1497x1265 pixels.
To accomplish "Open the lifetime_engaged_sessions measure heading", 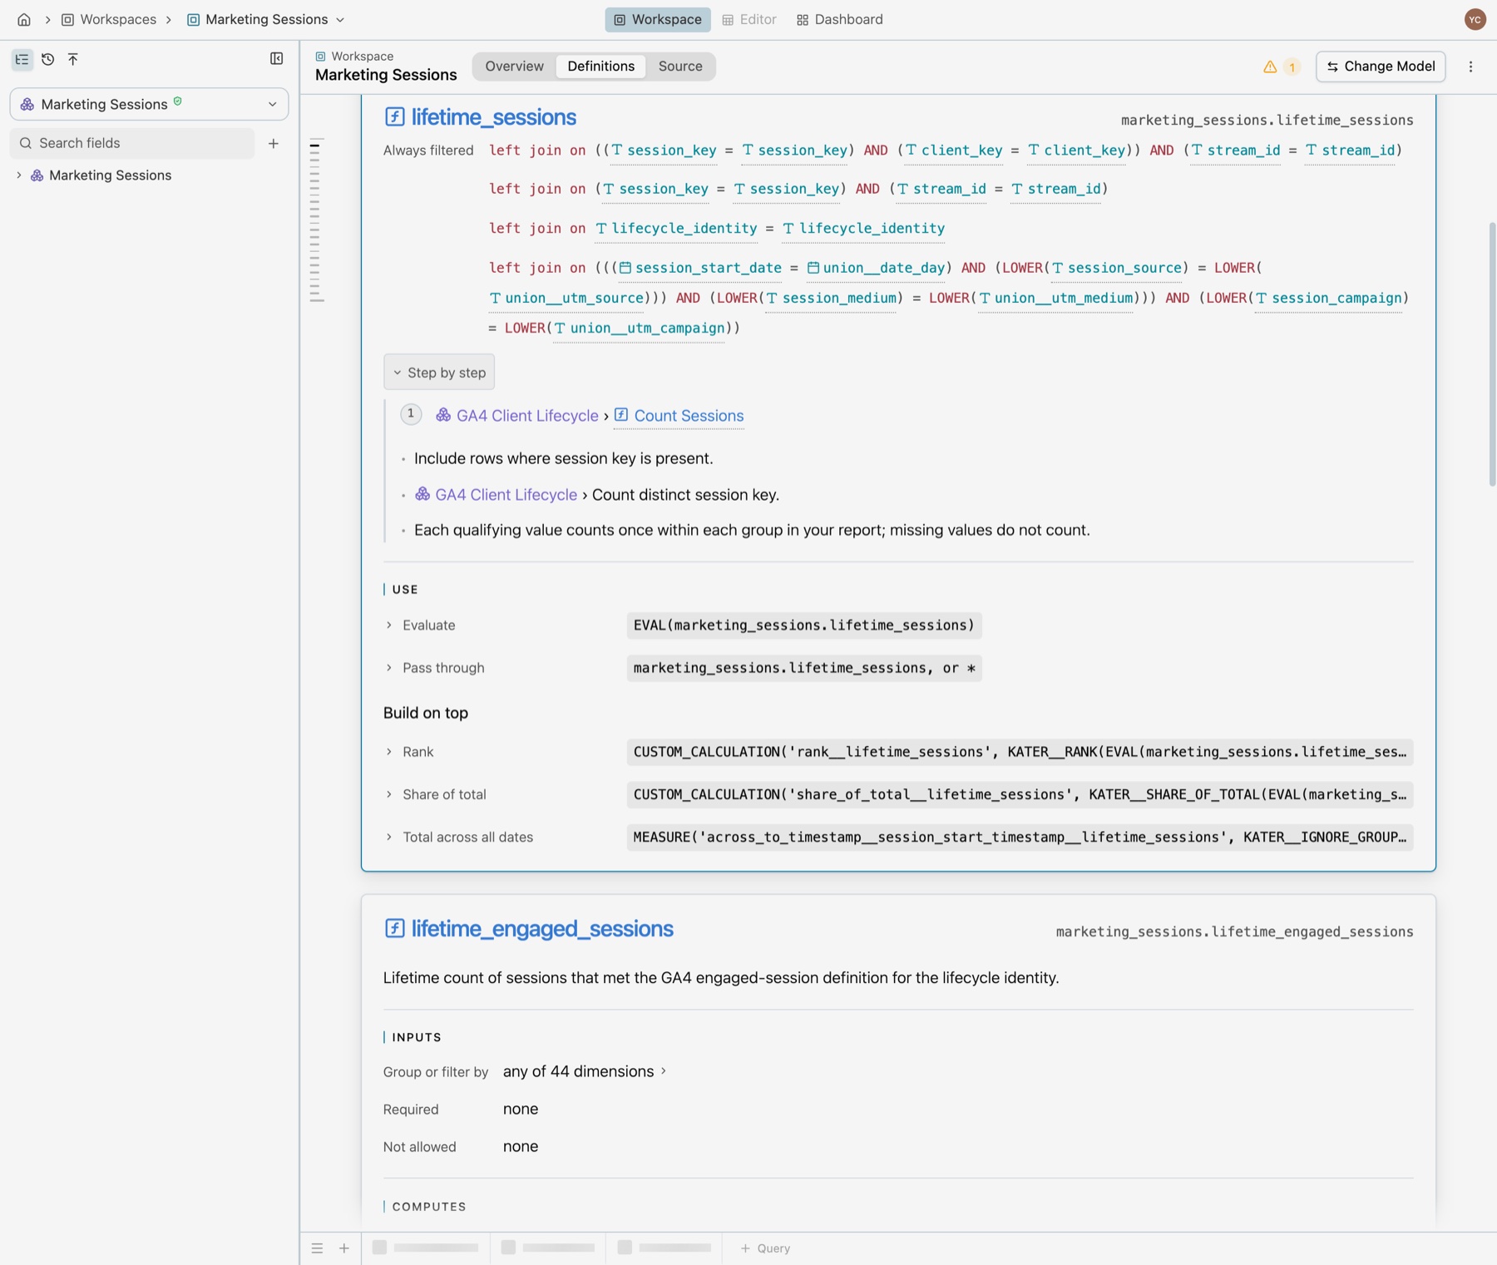I will (x=542, y=929).
